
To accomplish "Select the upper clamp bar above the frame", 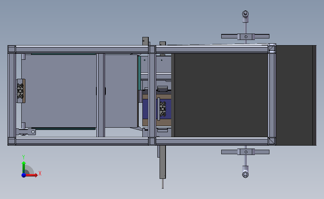I will click(x=245, y=37).
